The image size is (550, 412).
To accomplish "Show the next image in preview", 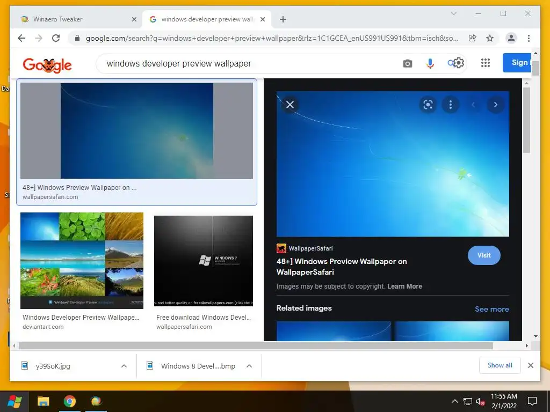I will tap(496, 105).
